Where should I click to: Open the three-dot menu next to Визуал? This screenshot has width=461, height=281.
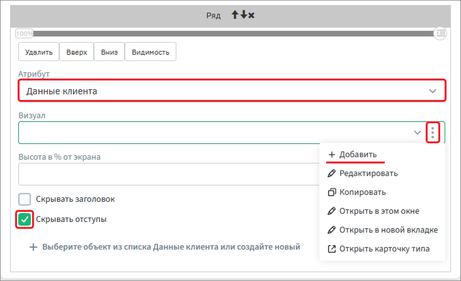433,133
